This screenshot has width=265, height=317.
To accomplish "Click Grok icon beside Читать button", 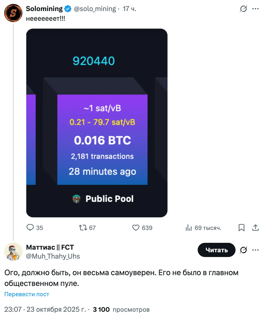I will click(x=243, y=250).
